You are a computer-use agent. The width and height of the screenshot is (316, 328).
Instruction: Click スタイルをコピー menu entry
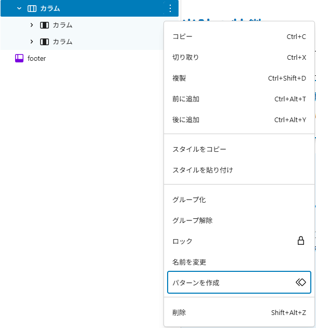239,149
